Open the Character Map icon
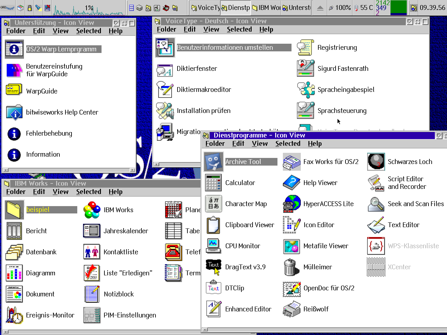 coord(214,204)
